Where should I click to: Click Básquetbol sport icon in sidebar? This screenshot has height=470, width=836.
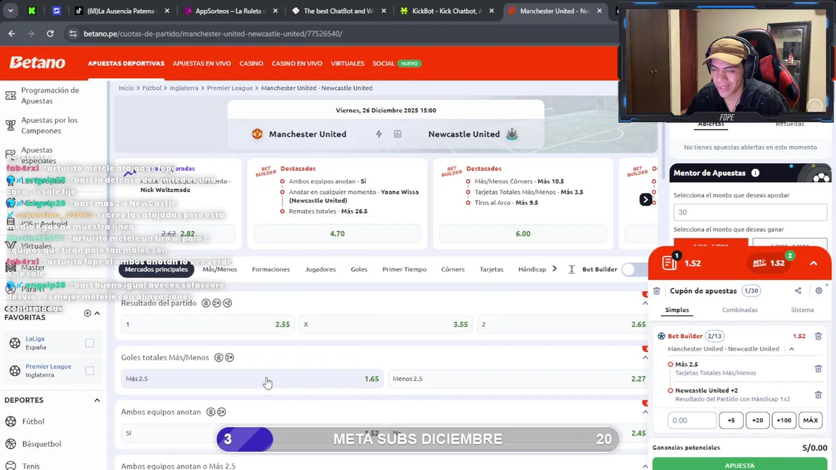(11, 444)
